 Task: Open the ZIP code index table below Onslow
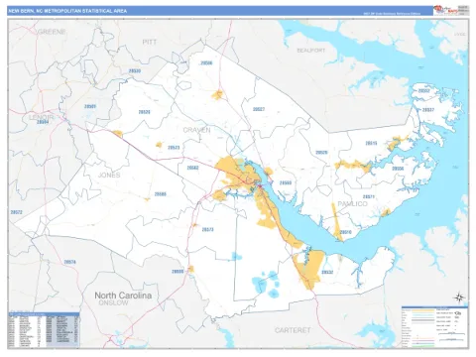point(44,329)
